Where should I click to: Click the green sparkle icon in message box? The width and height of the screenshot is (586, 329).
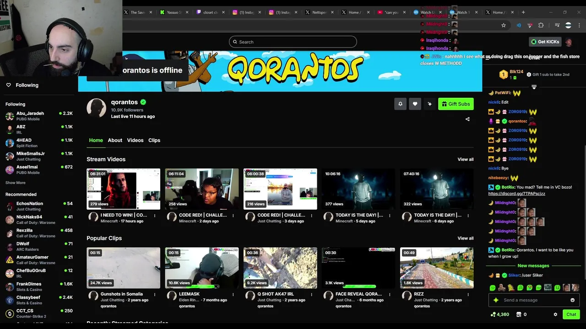(496, 300)
